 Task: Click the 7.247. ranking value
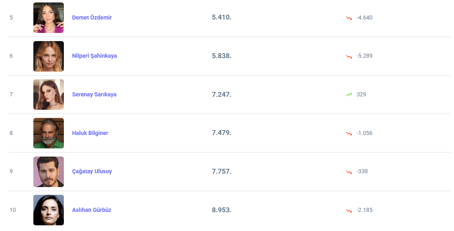pyautogui.click(x=221, y=94)
